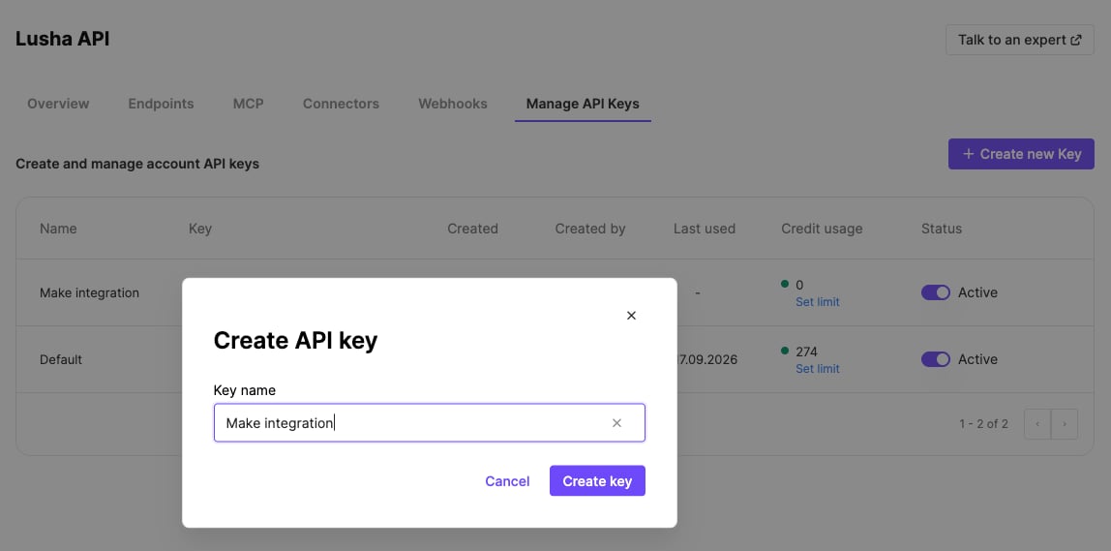Click the 1 - 2 of 2 pagination text
Screen dimensions: 1111x551
[983, 424]
